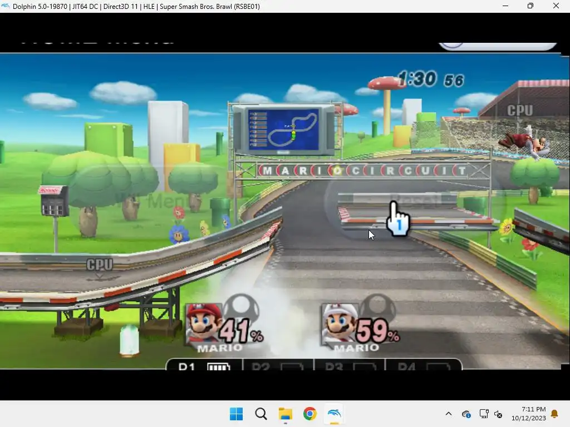Switch to Google Chrome in the taskbar
570x427 pixels.
[x=309, y=414]
